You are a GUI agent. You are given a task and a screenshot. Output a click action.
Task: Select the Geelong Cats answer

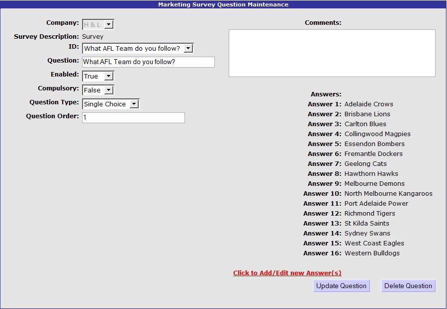(x=365, y=164)
